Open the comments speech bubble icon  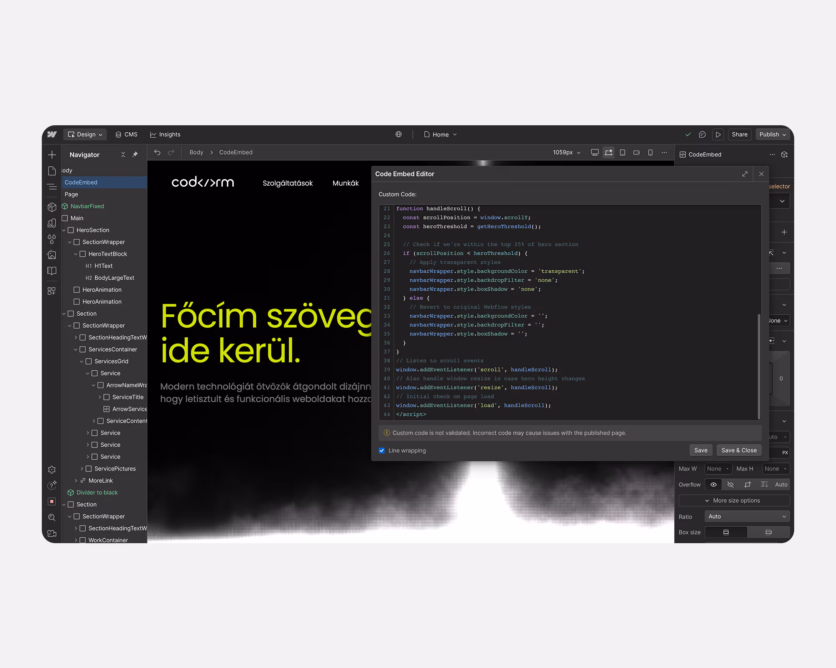[x=702, y=134]
